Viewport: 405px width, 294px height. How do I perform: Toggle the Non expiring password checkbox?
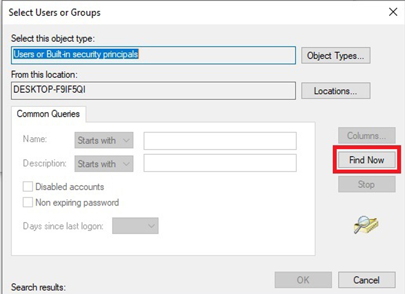pos(28,203)
